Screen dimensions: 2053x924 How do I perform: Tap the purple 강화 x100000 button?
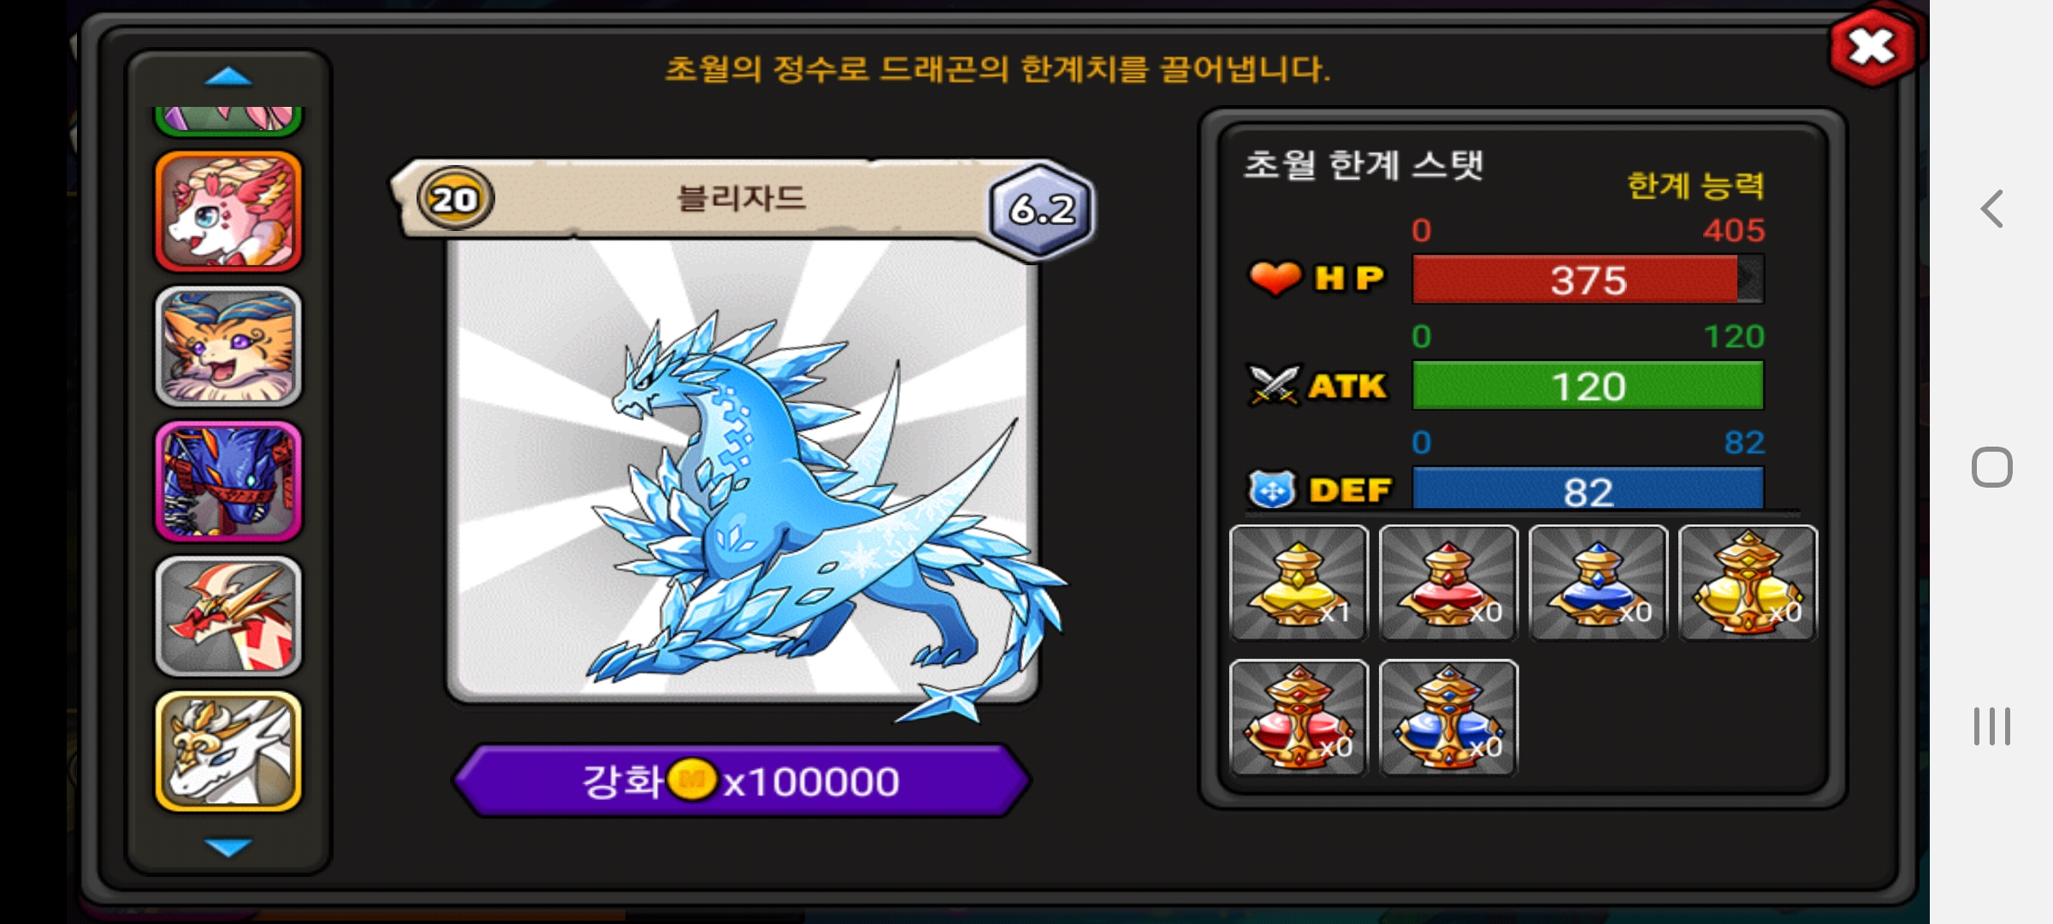pos(742,780)
